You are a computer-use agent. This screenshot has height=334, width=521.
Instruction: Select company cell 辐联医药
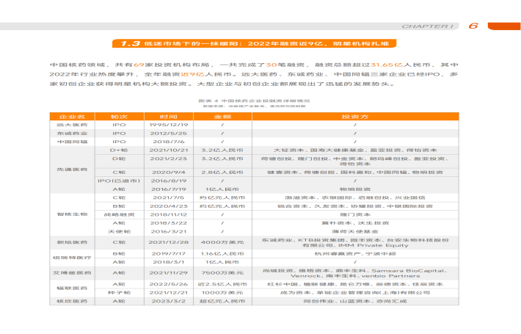pyautogui.click(x=72, y=288)
